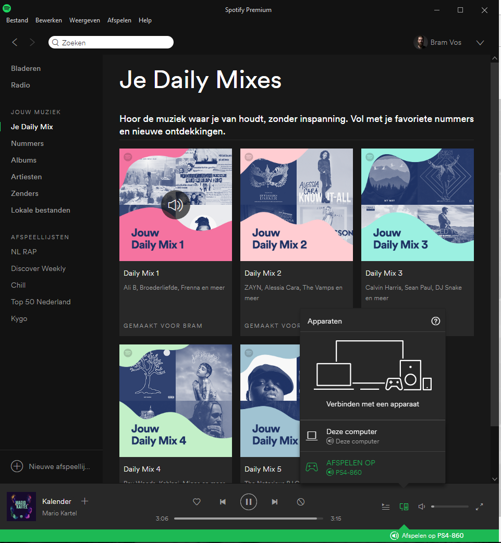The height and width of the screenshot is (543, 501).
Task: Select Je Daily Mix in sidebar
Action: point(32,127)
